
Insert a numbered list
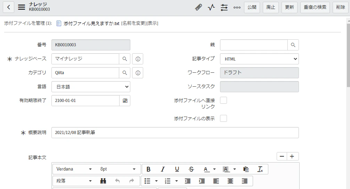(x=168, y=181)
